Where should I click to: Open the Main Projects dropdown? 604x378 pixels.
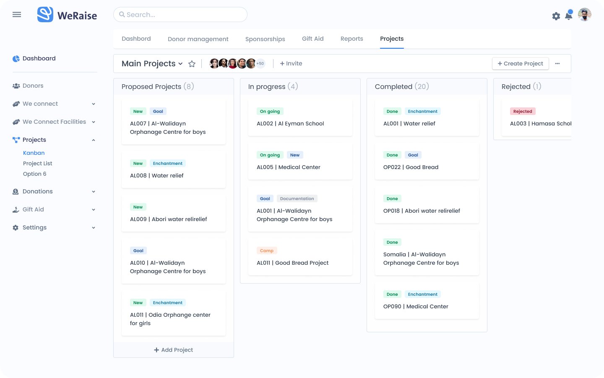coord(152,64)
